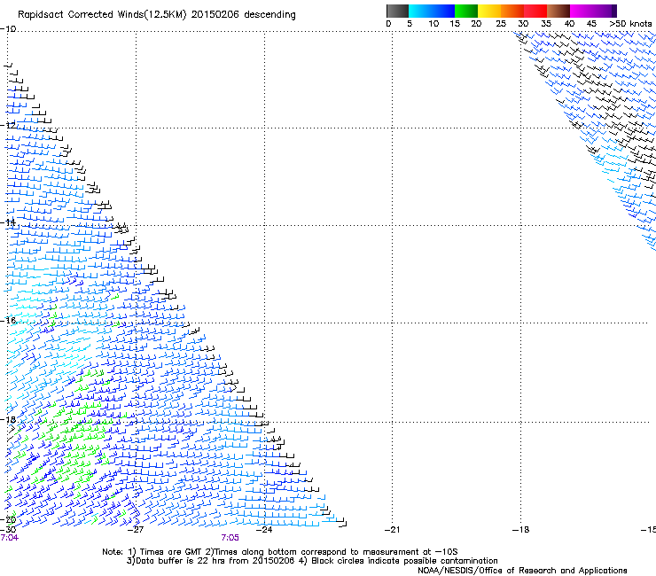656x576 pixels.
Task: Click the '-27' longitude axis label
Action: coord(135,530)
